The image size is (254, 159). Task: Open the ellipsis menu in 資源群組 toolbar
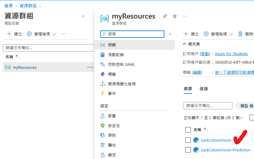tap(63, 34)
